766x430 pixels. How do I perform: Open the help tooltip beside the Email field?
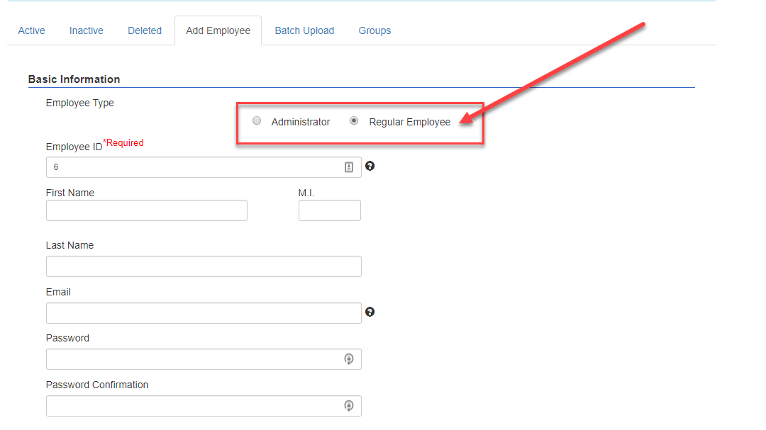[370, 312]
